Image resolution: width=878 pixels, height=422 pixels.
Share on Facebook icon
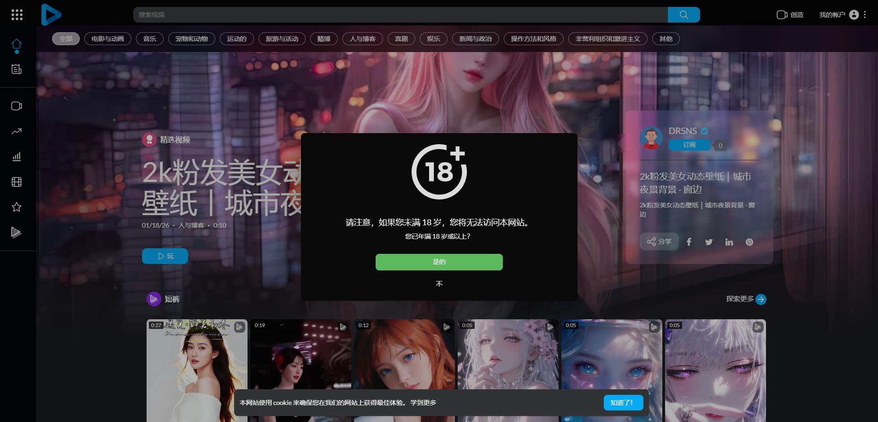[x=689, y=242]
